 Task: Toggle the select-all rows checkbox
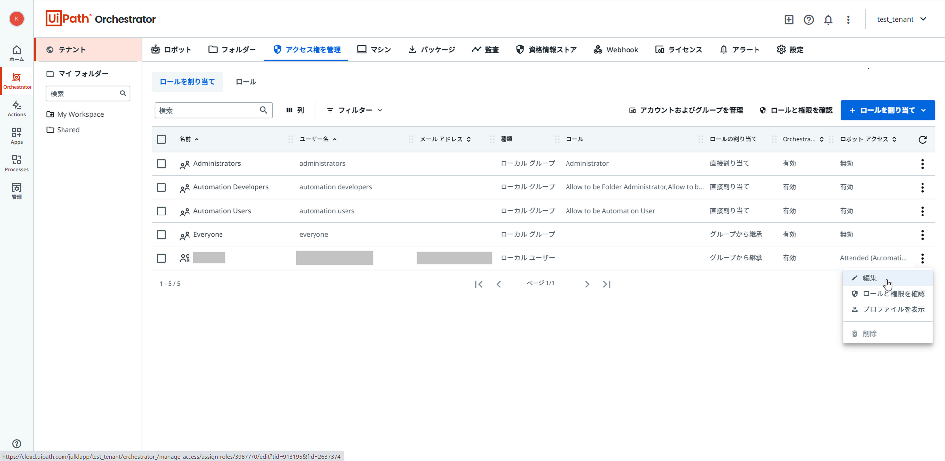[161, 139]
